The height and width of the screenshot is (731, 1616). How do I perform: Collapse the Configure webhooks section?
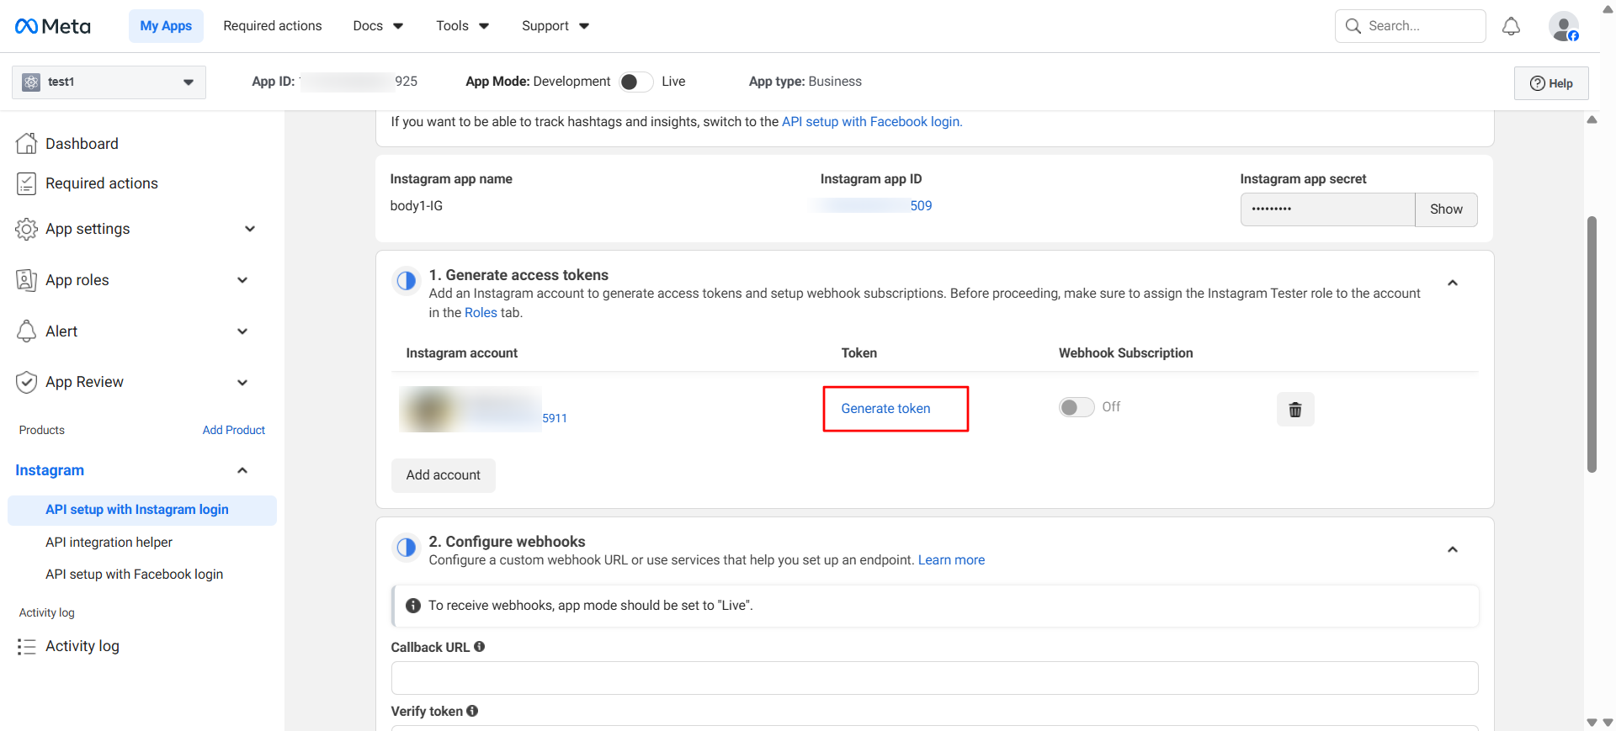[1452, 550]
